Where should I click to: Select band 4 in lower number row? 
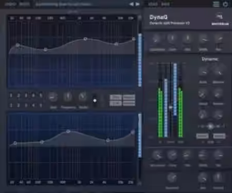[x=34, y=105]
